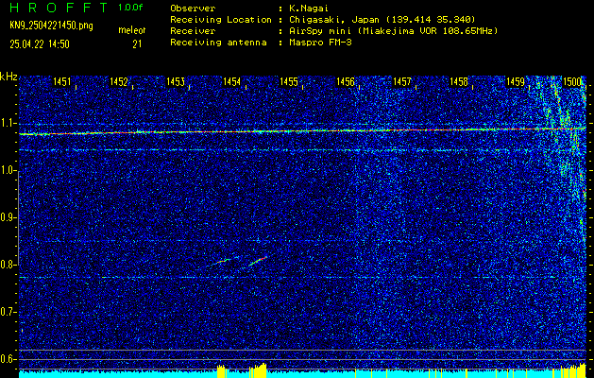Click the kHz axis unit label
Screen dimensions: 594x378
click(x=8, y=77)
